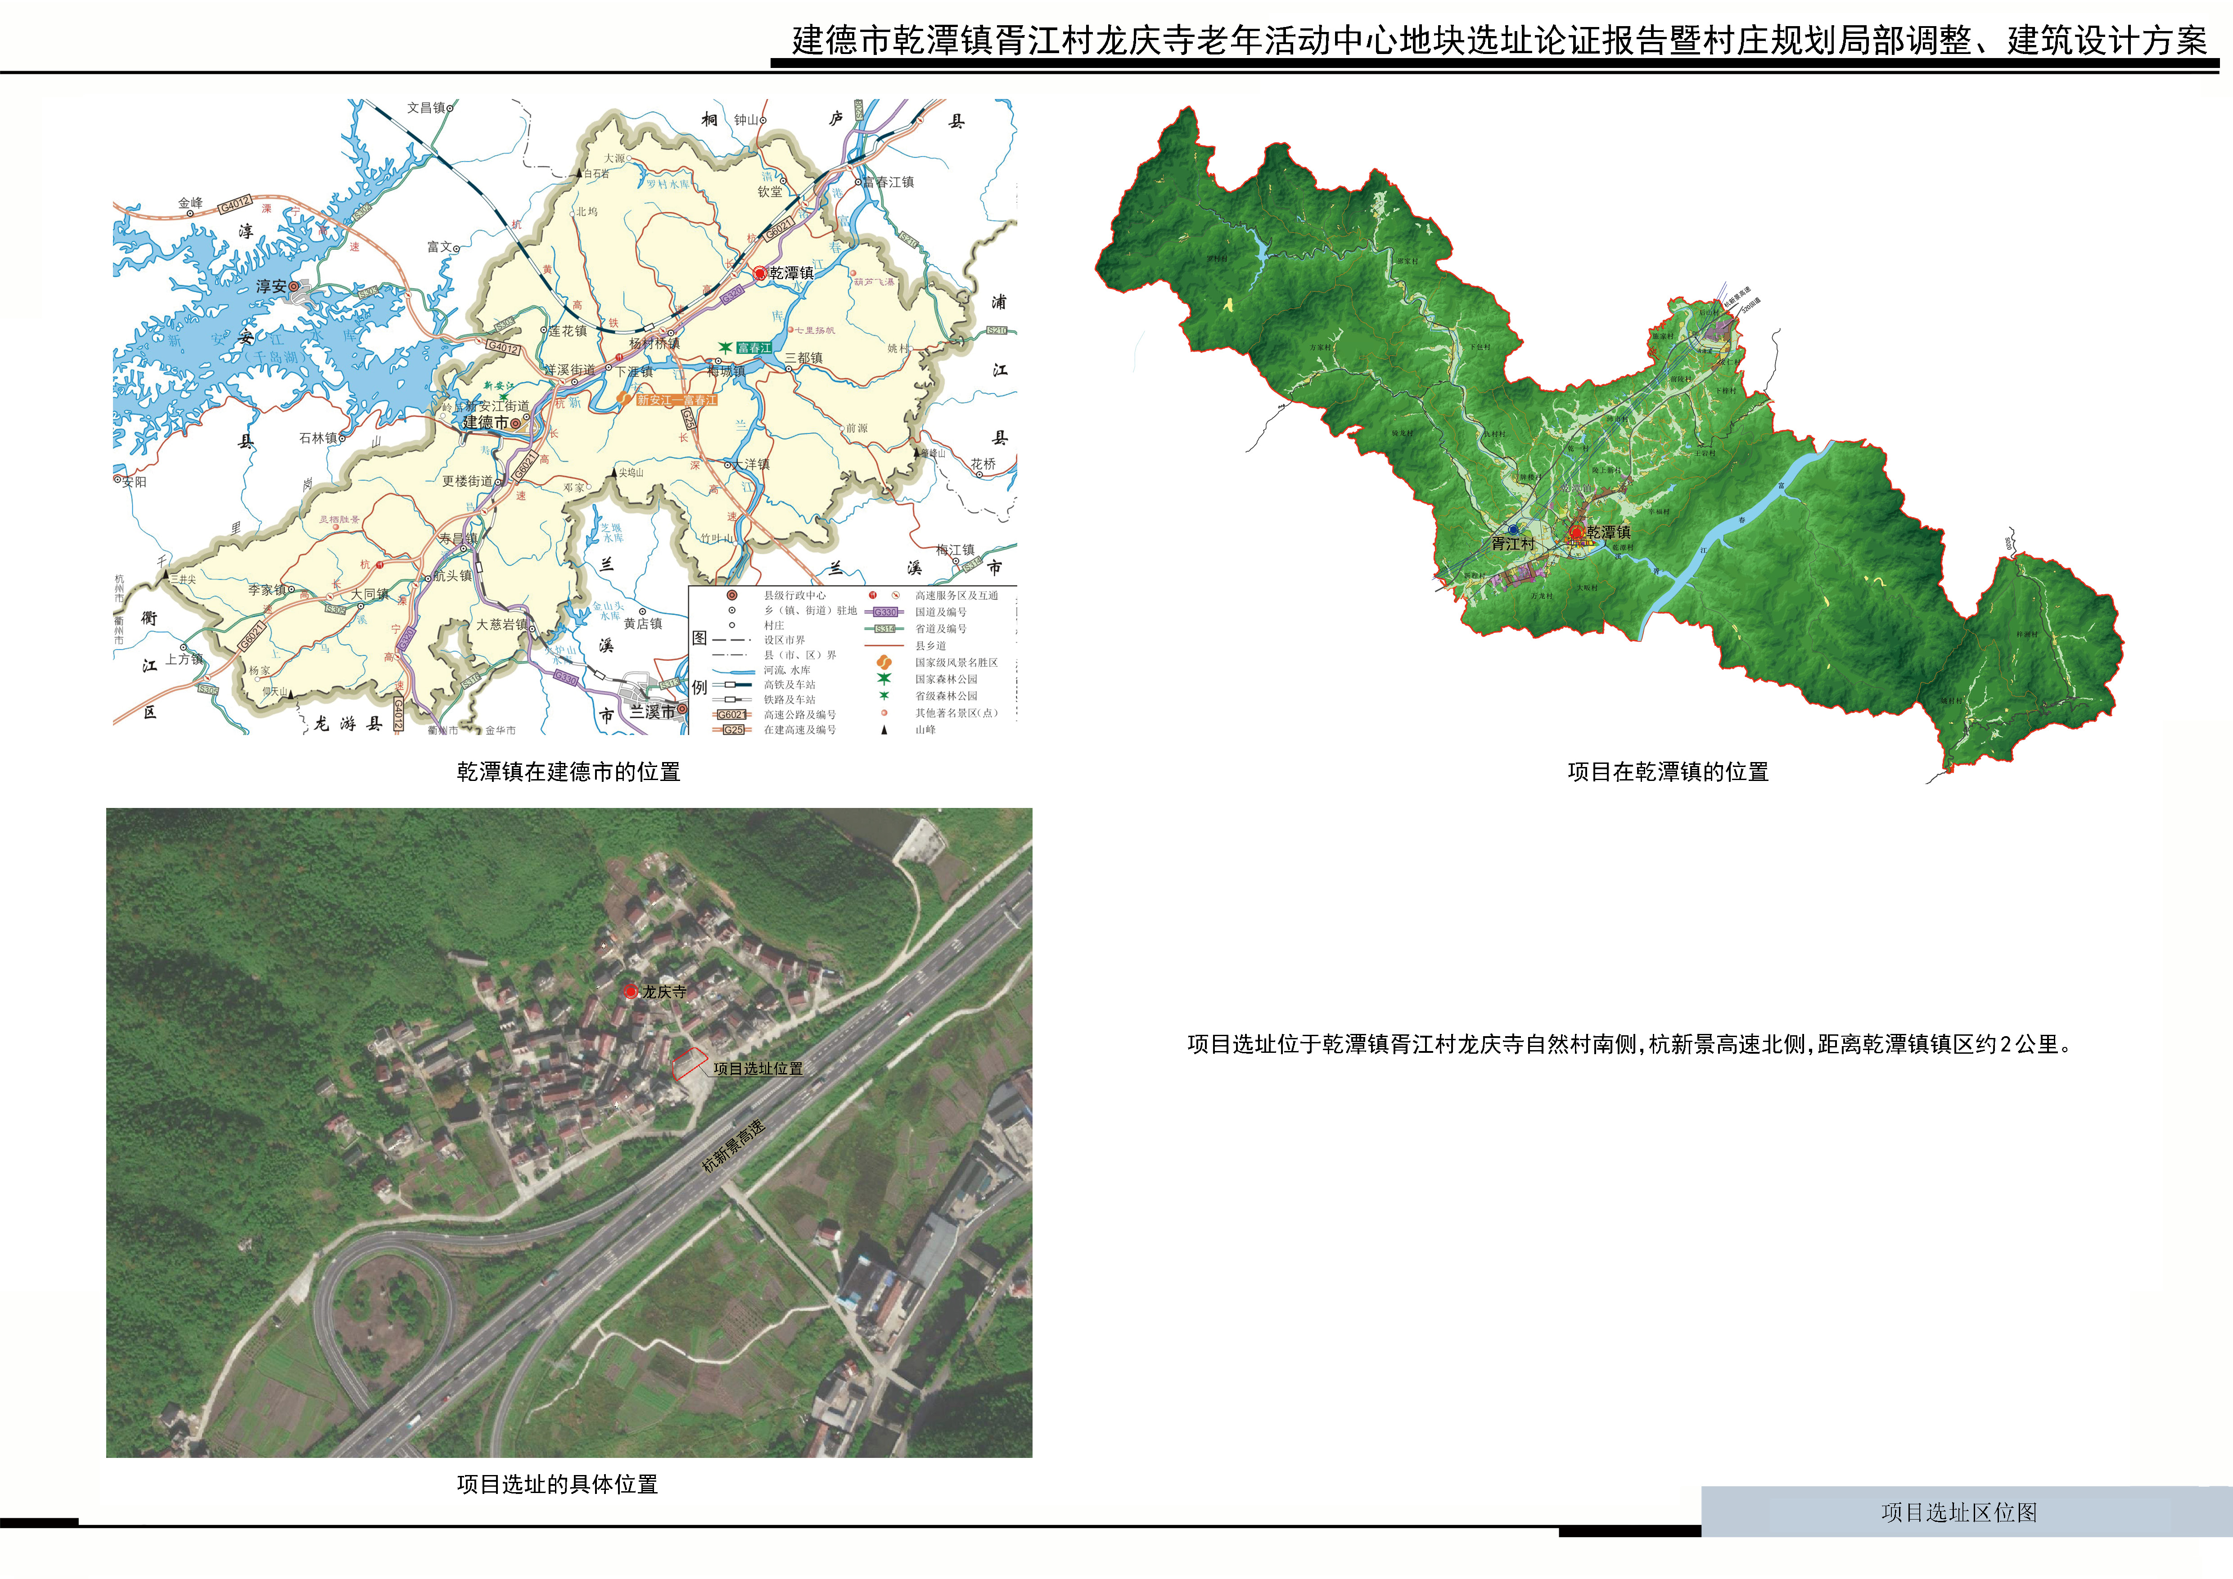
Task: Click the black 山峰 triangle legend icon
Action: coord(884,729)
